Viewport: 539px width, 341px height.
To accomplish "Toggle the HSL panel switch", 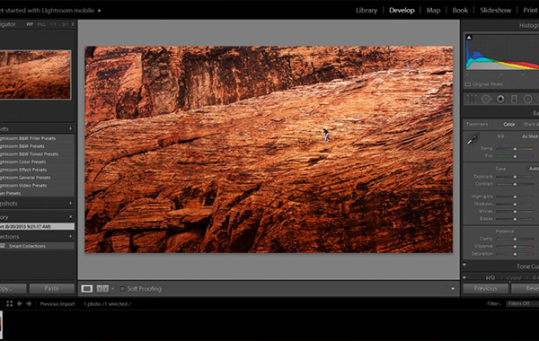I will coord(464,277).
